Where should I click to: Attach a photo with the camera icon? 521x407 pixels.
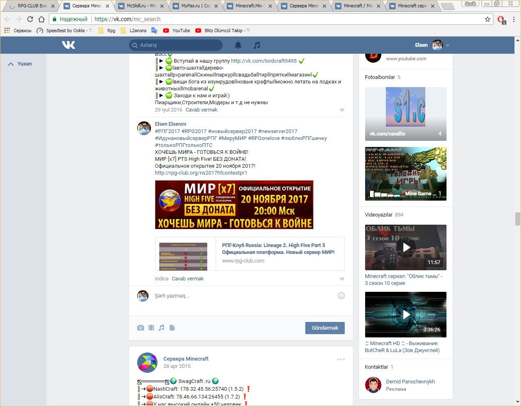140,328
